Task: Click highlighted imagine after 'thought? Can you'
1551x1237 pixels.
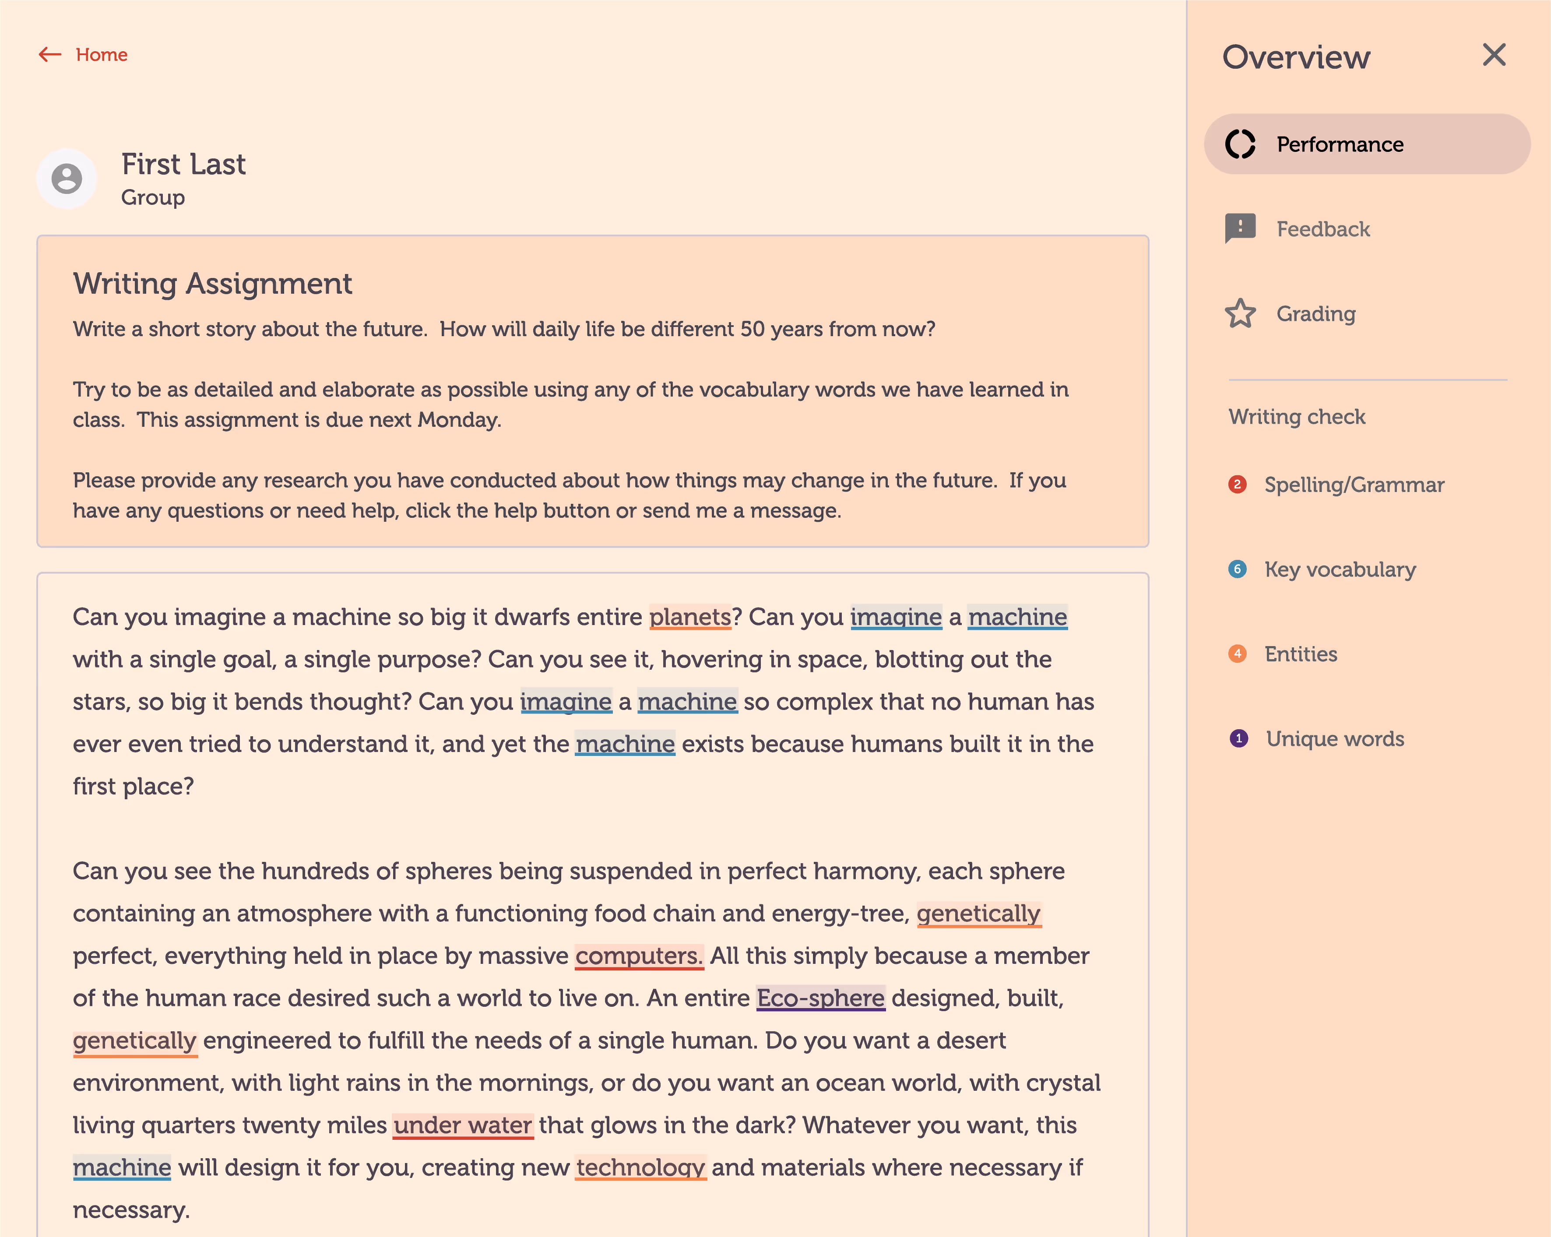Action: (566, 701)
